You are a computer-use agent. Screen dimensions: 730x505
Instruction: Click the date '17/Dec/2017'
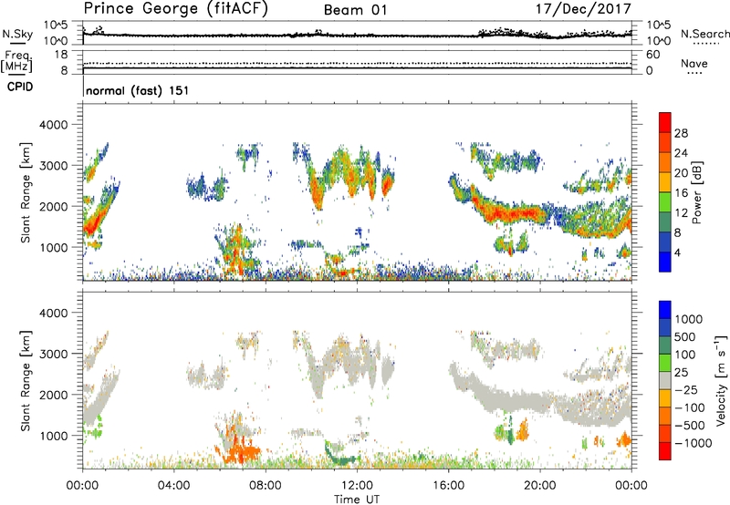[583, 8]
